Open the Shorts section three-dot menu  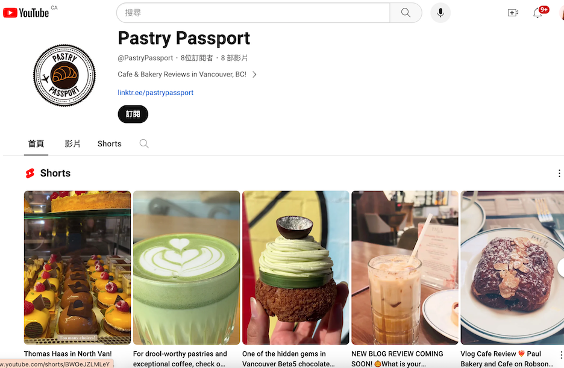559,173
